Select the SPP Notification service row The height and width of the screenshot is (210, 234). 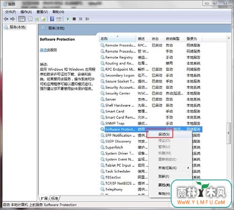click(x=120, y=135)
